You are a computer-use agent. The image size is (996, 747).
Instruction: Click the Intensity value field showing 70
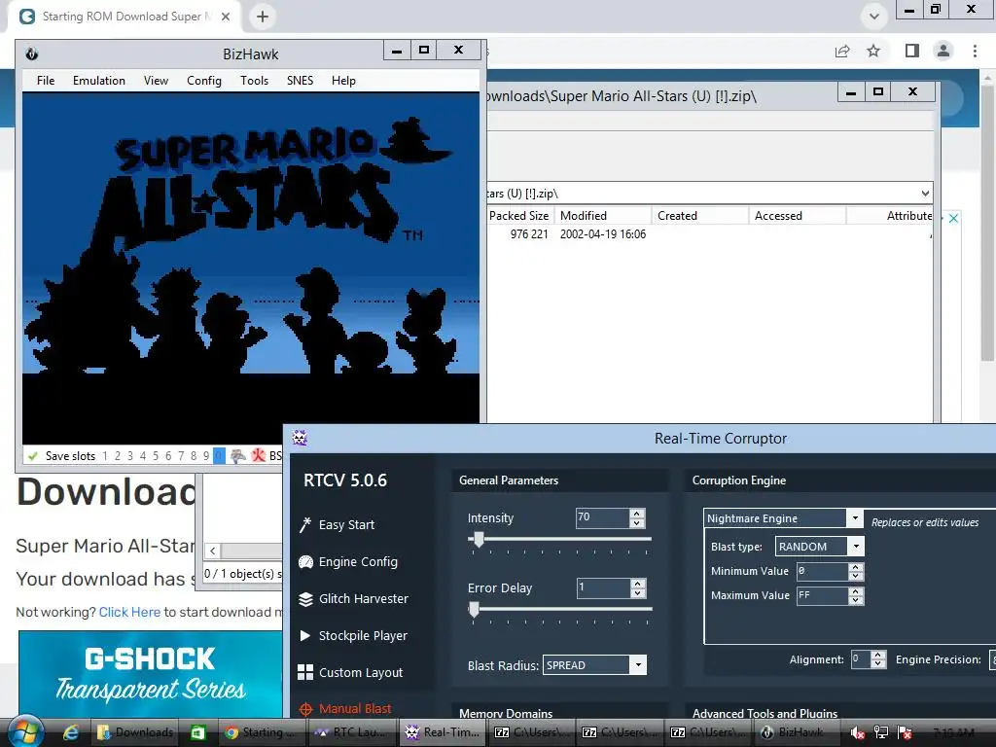click(602, 517)
